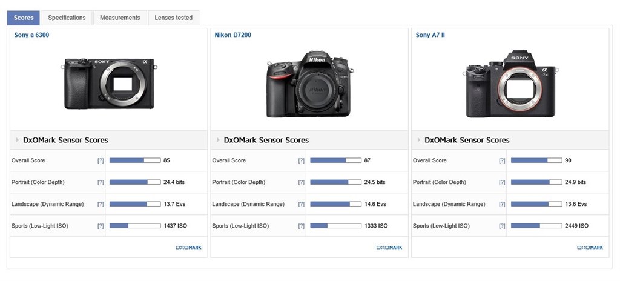This screenshot has height=281, width=620.
Task: Click Nikon D7200 Landscape Dynamic Range bar
Action: 335,204
